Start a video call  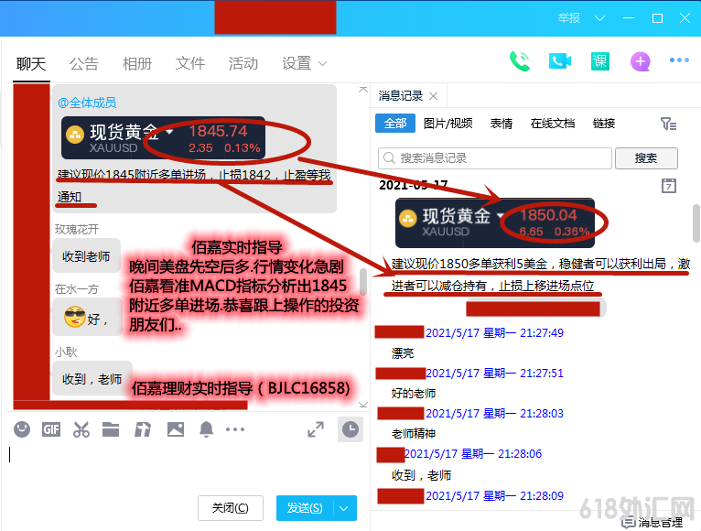(559, 61)
